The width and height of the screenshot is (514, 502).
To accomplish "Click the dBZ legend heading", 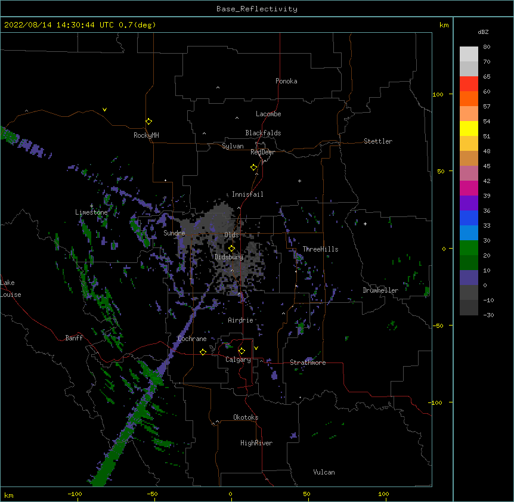I will (483, 32).
